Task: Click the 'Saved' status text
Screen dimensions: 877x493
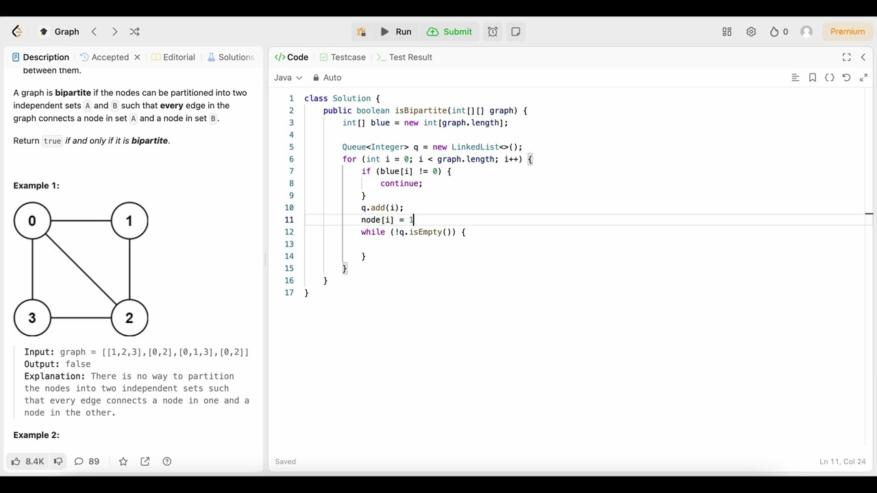Action: (x=286, y=462)
